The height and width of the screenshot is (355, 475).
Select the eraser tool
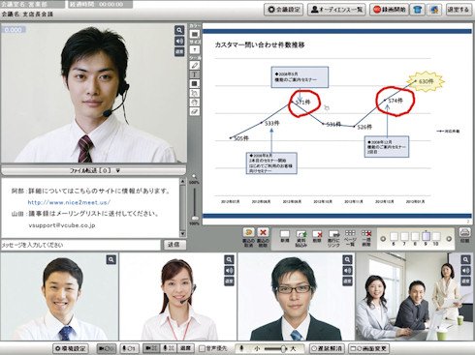click(x=194, y=111)
